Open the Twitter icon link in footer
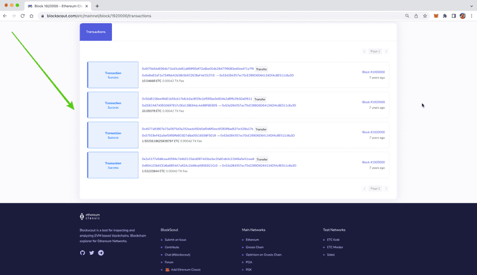Viewport: 477px width, 275px height. pyautogui.click(x=92, y=252)
